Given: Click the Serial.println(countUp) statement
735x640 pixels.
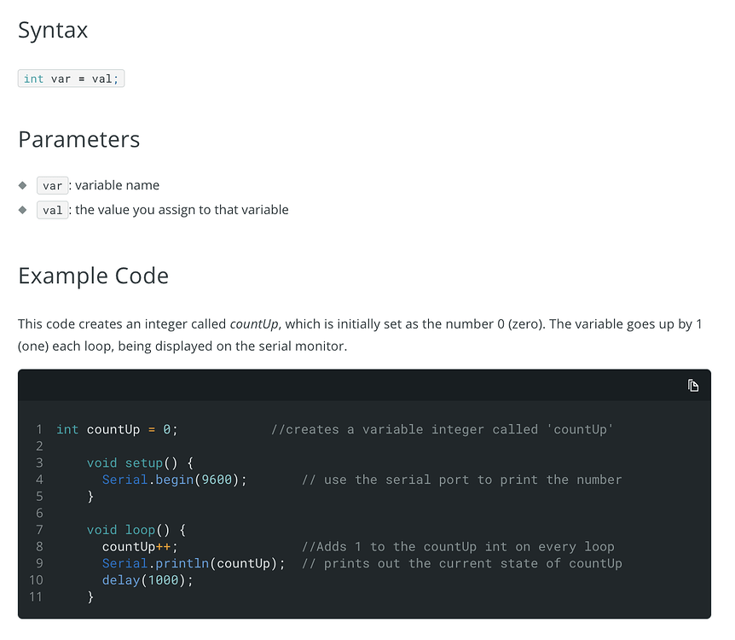Looking at the screenshot, I should click(194, 563).
